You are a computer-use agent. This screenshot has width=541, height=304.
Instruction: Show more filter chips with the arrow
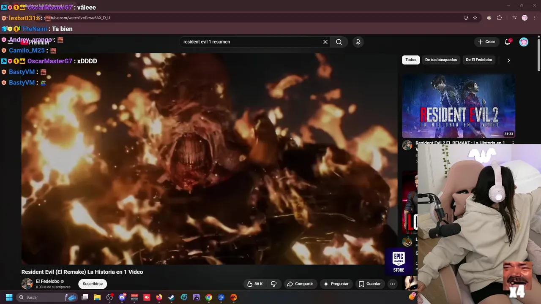(508, 60)
